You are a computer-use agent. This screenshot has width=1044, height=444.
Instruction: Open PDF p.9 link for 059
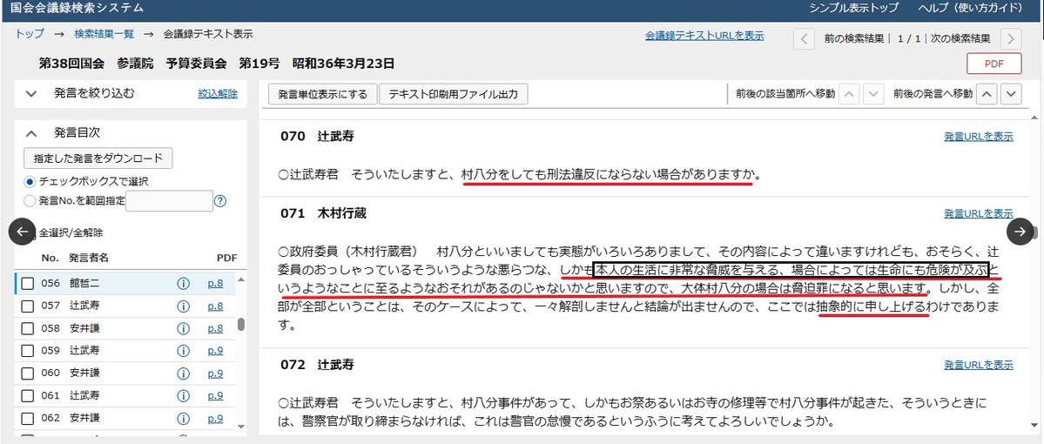pos(215,351)
